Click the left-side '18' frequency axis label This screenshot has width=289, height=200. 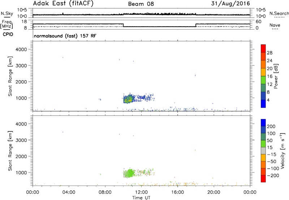[24, 22]
